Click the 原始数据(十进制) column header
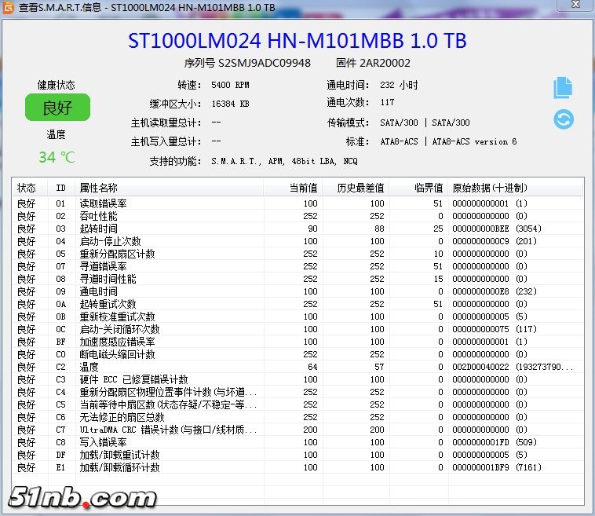 coord(490,188)
